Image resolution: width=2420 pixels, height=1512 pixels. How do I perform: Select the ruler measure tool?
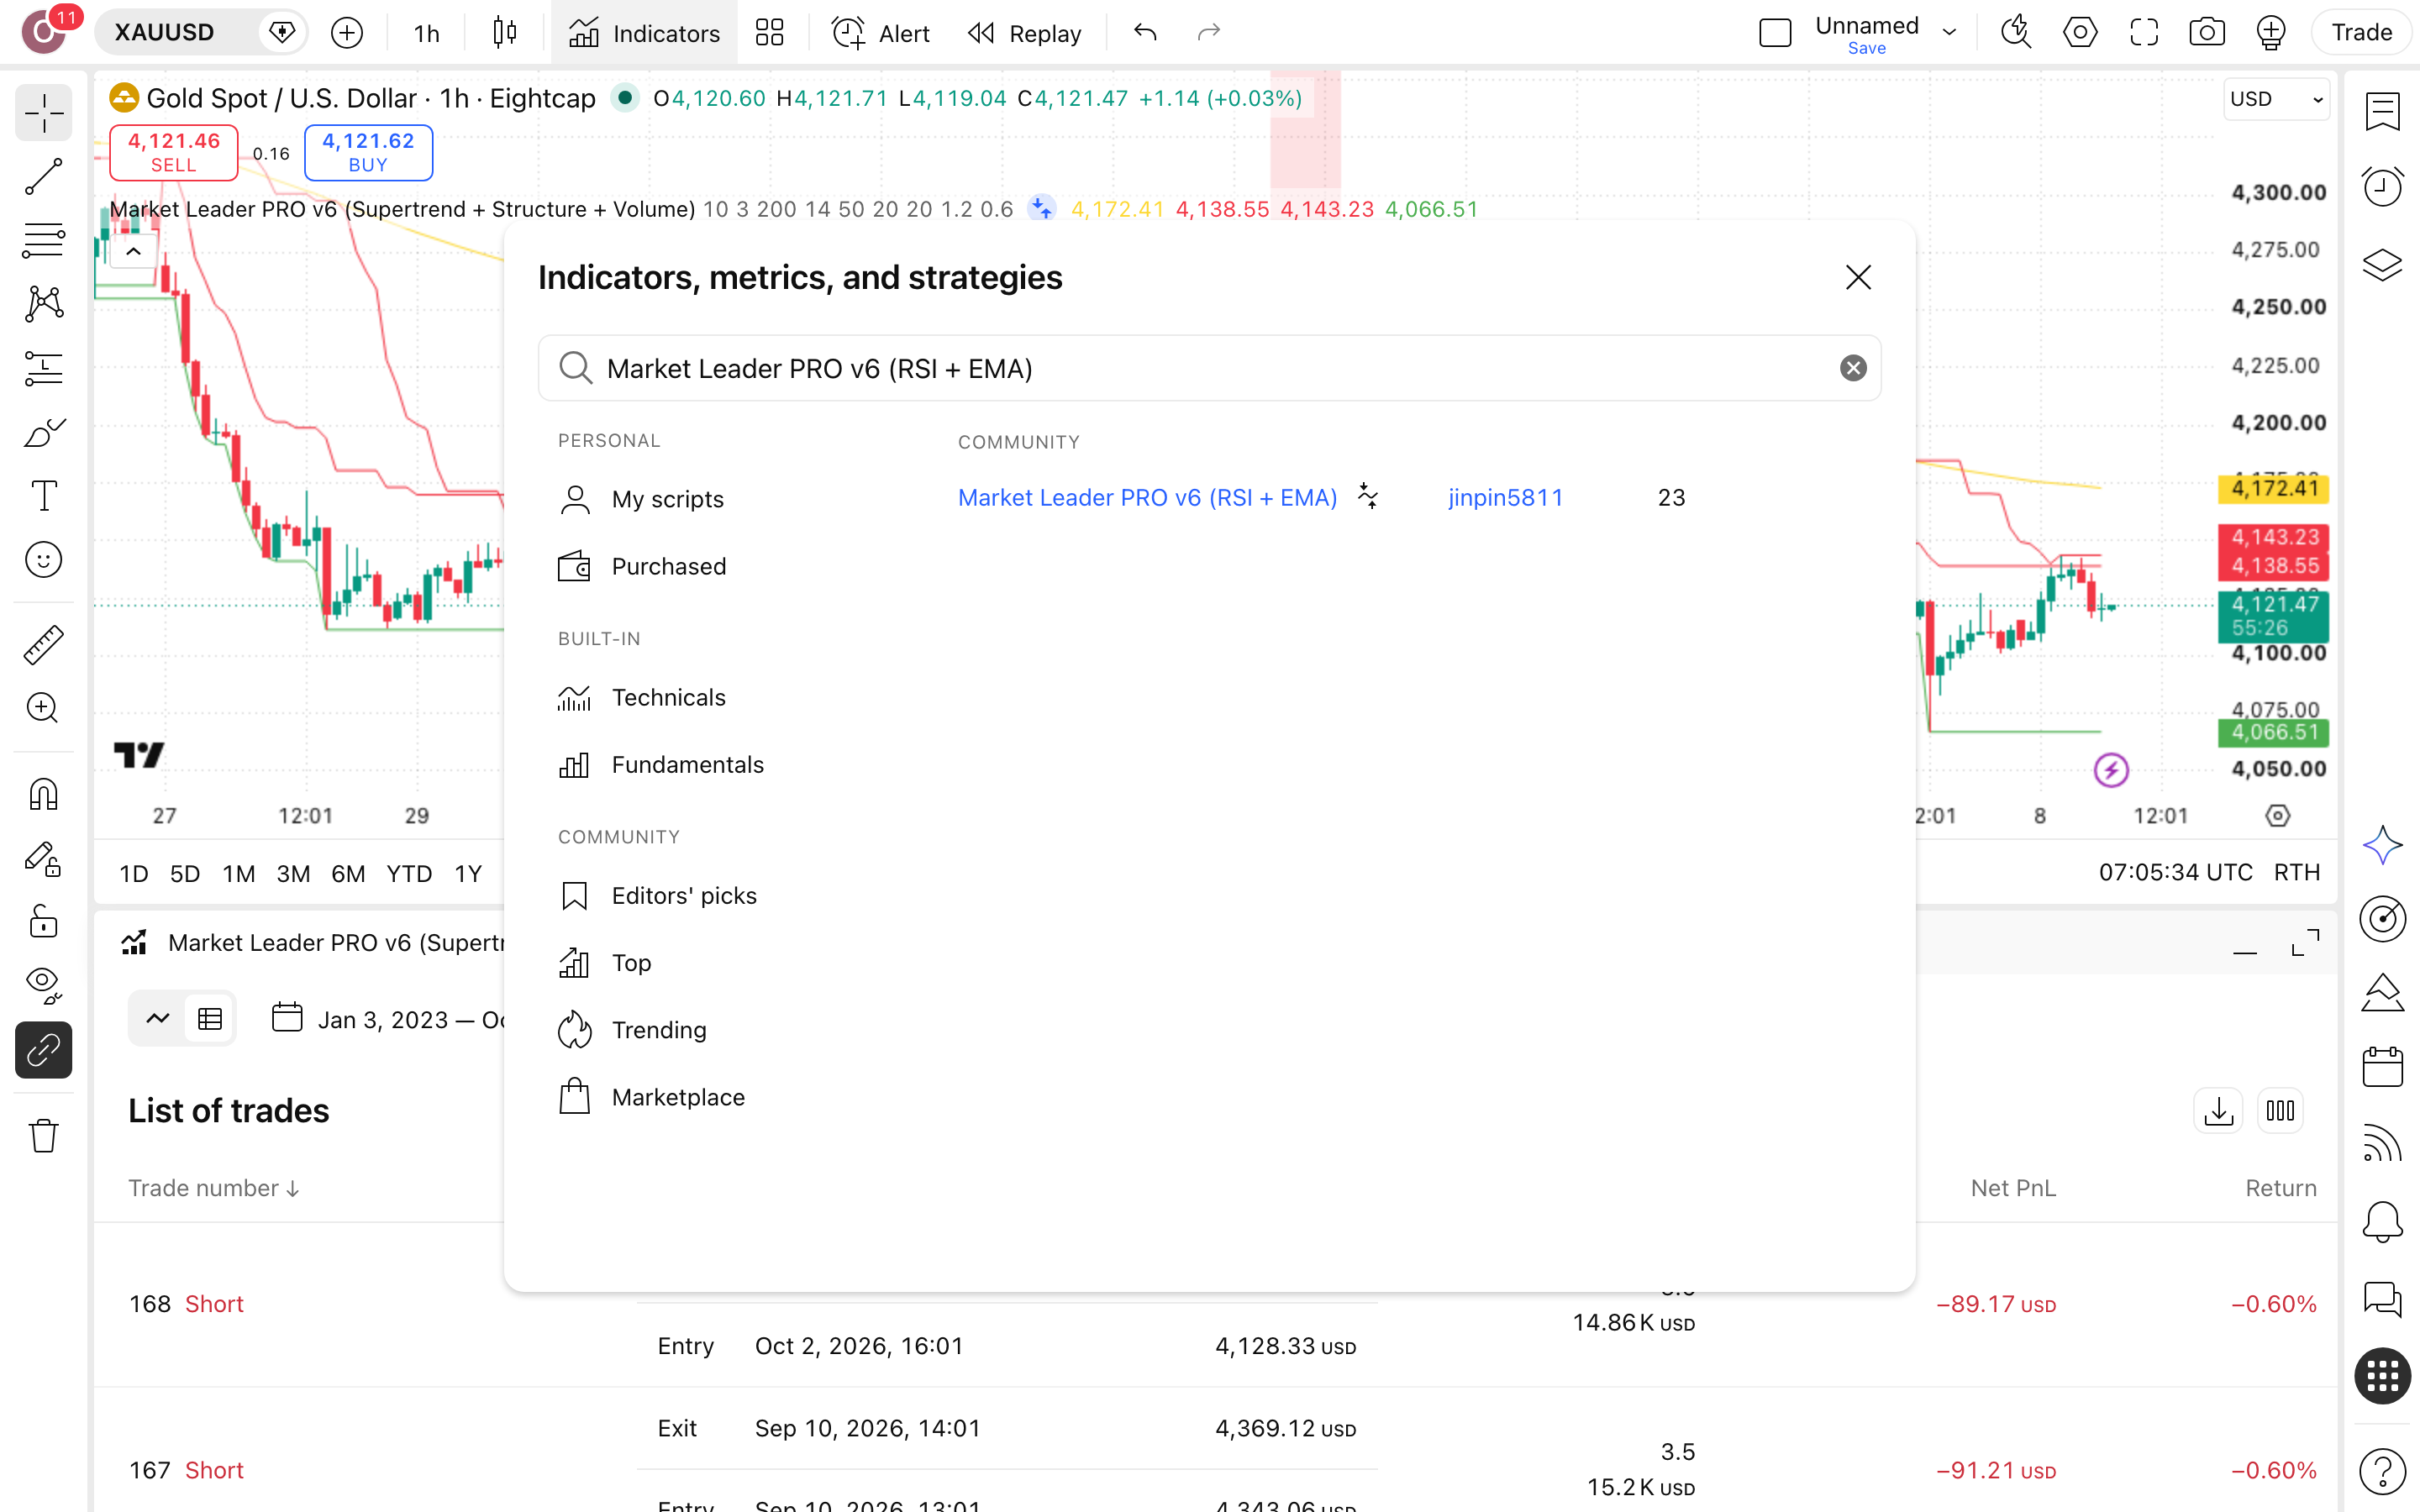[43, 645]
